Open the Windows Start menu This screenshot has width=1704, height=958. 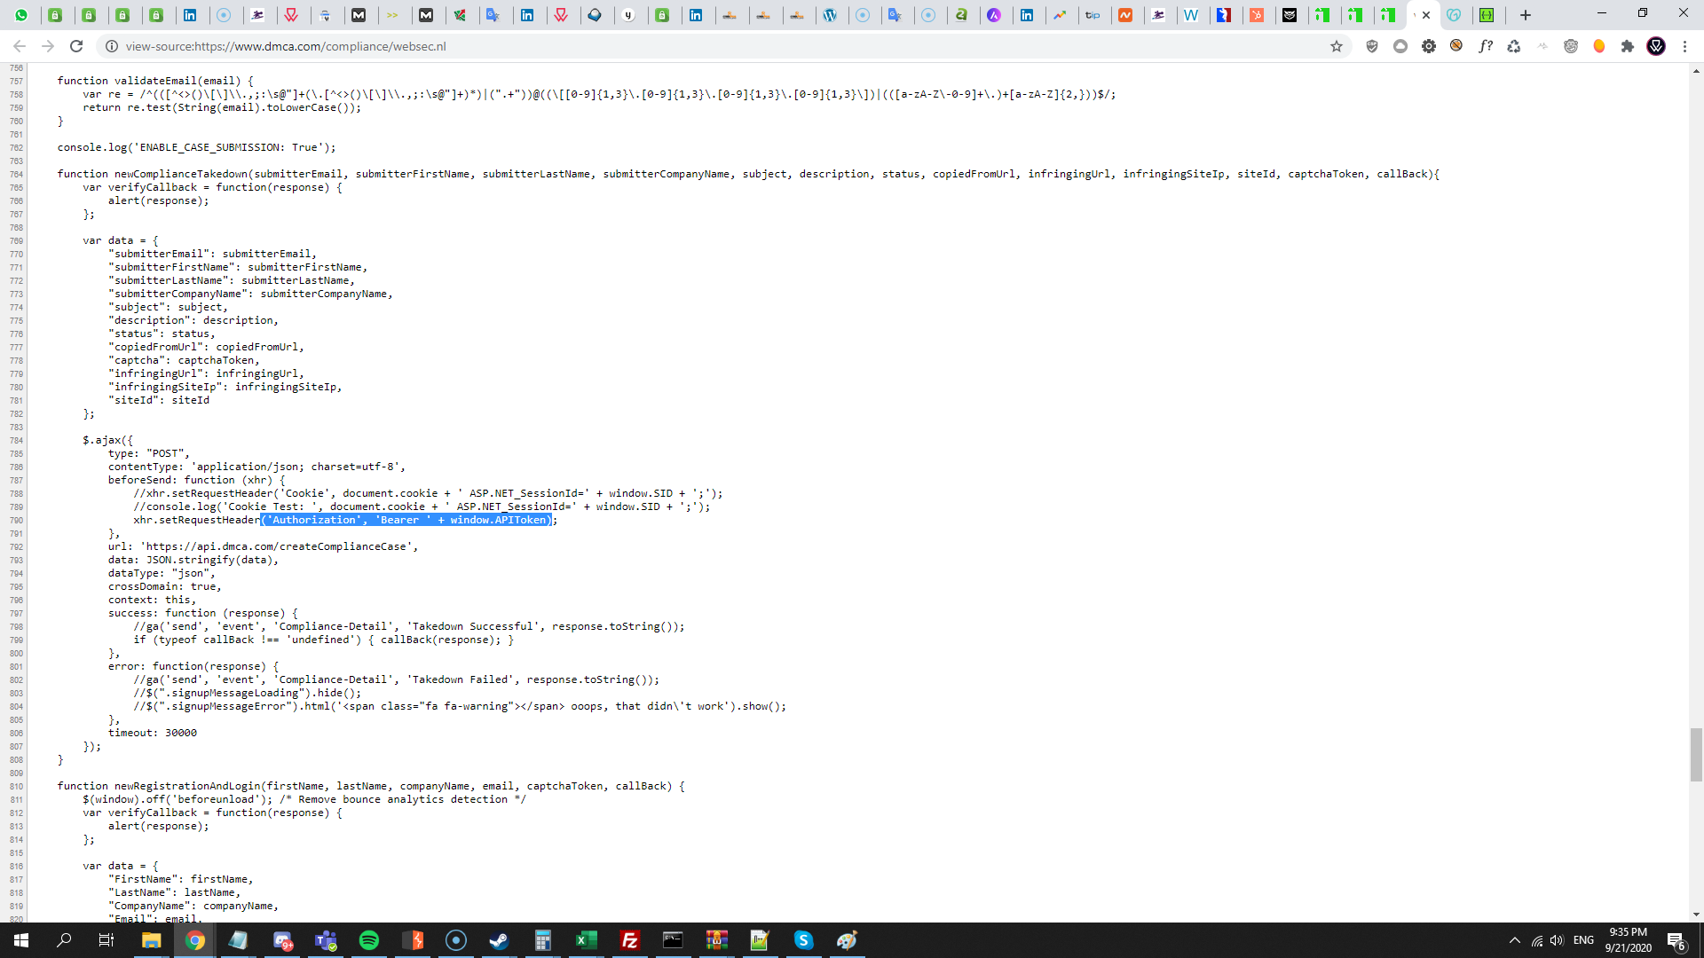[x=21, y=940]
